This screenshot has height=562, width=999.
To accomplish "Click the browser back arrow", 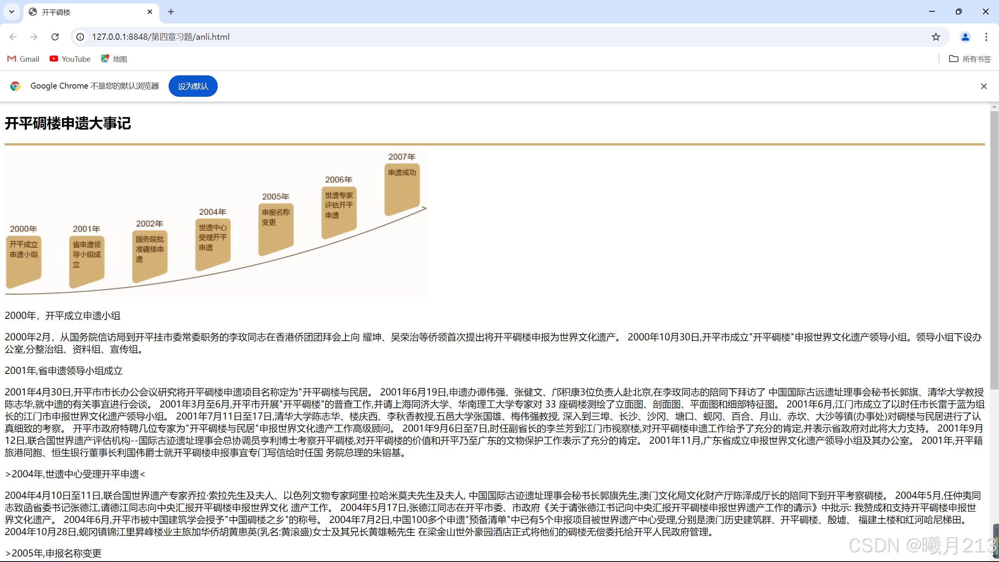I will (13, 37).
